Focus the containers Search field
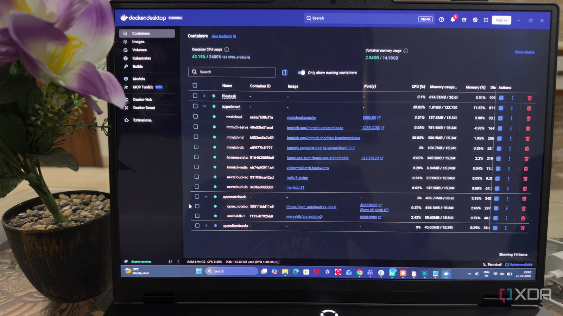Screen dimensions: 563x316 [232, 72]
